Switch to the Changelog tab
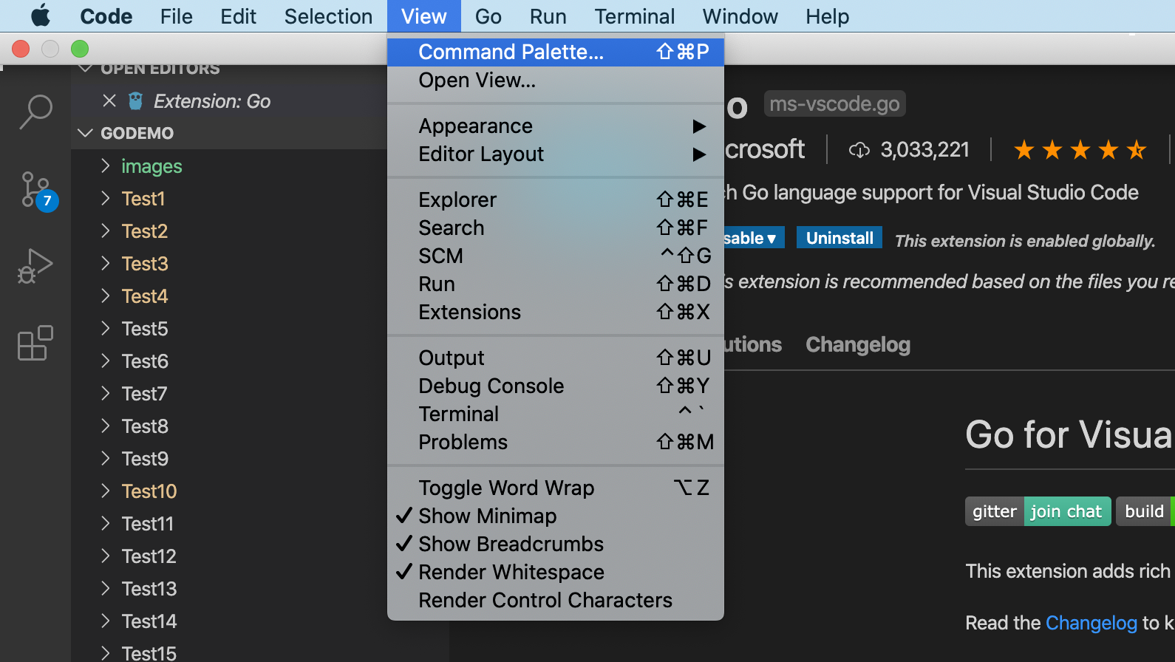Viewport: 1175px width, 662px height. click(x=858, y=344)
